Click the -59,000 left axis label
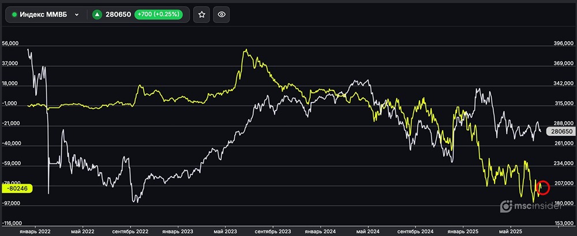The image size is (577, 236). pos(11,163)
